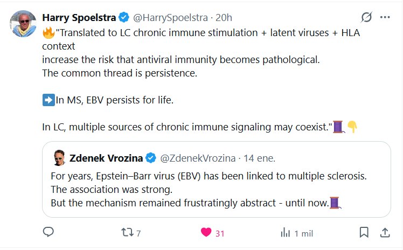The image size is (403, 250).
Task: Repost this tweet via retweet icon
Action: pyautogui.click(x=128, y=233)
